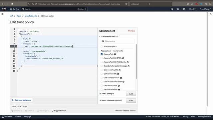Viewport: 213px width, 120px height.
Task: Open the snowflake_role breadcrumb link
Action: pos(31,16)
